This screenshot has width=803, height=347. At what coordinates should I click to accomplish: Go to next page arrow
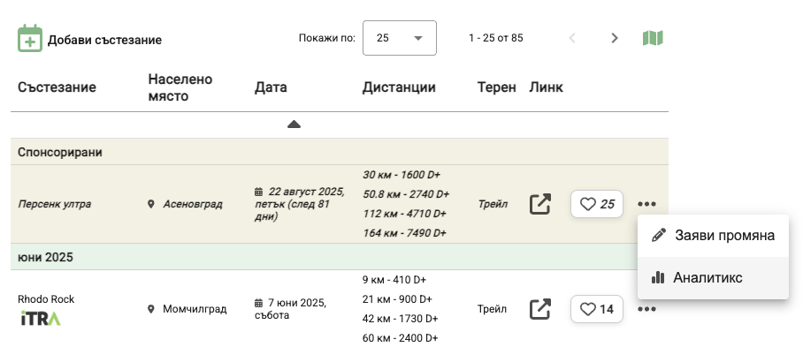[615, 38]
